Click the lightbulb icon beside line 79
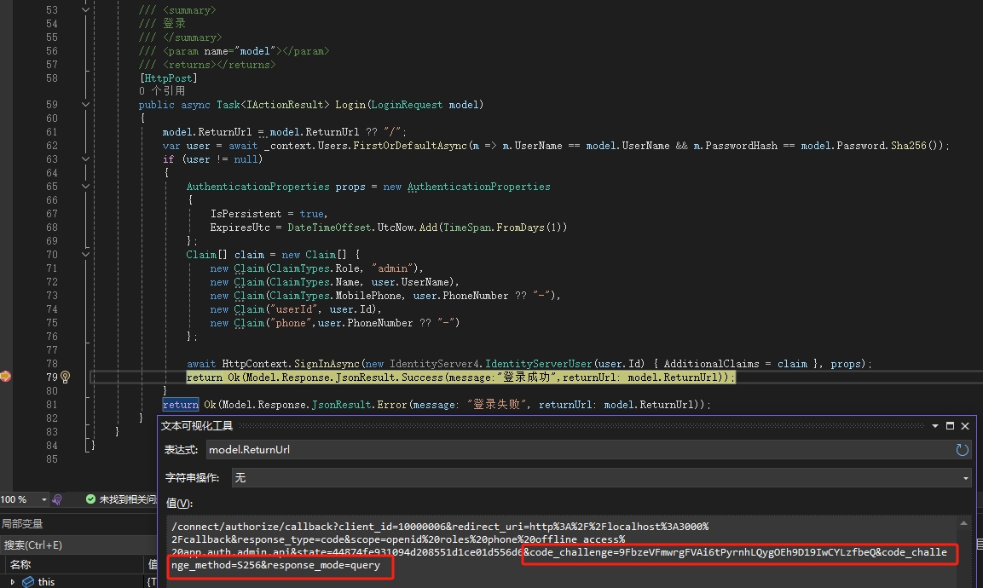This screenshot has height=588, width=983. pos(66,377)
